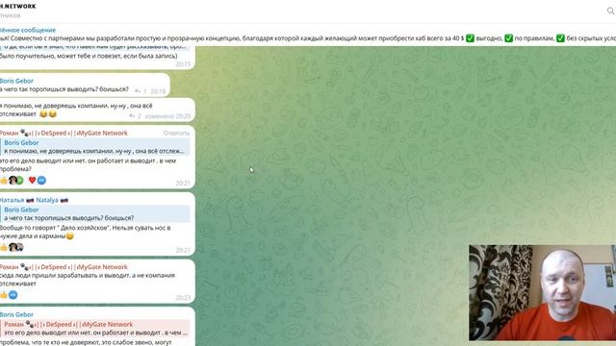Image resolution: width=616 pixels, height=346 pixels.
Task: Jump to quoted Boris Gebor message 'я понимаю, не доверяешь'
Action: pyautogui.click(x=94, y=147)
